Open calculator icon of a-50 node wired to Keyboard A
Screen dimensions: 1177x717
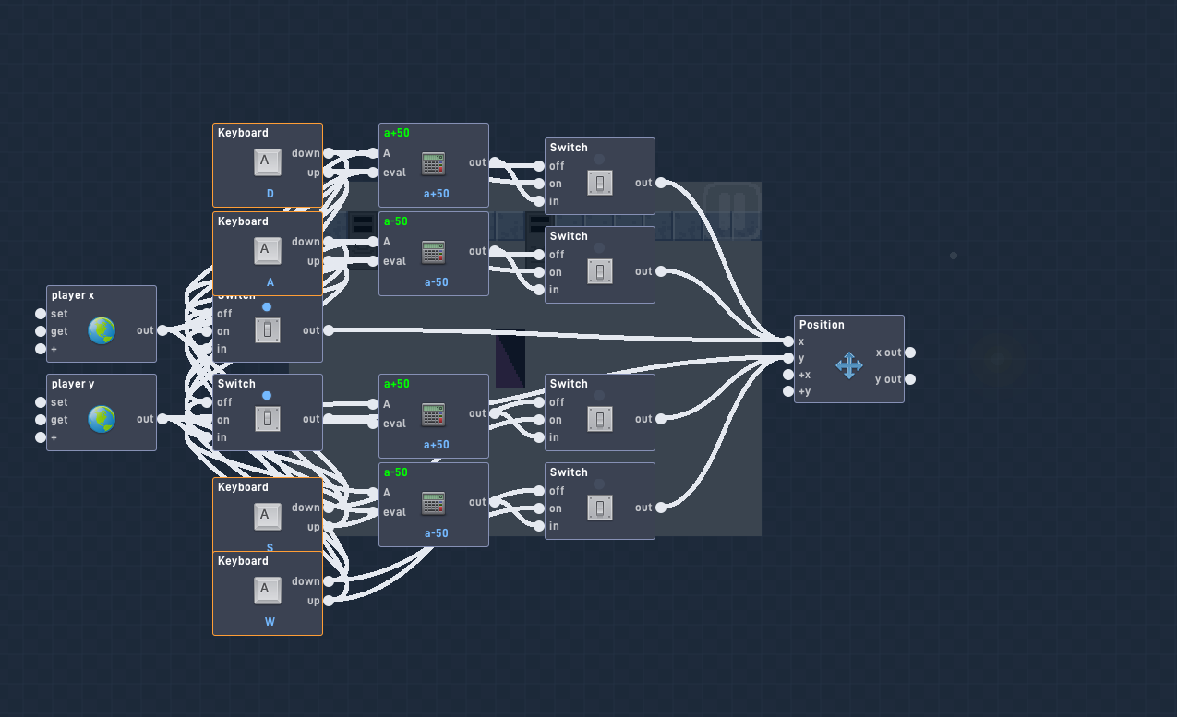[434, 251]
